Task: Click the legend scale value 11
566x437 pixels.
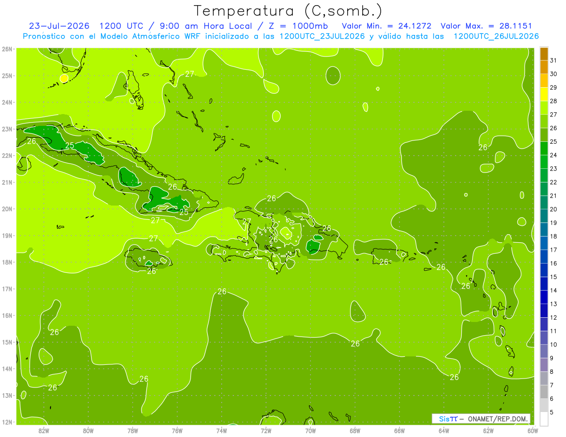Action: (554, 331)
